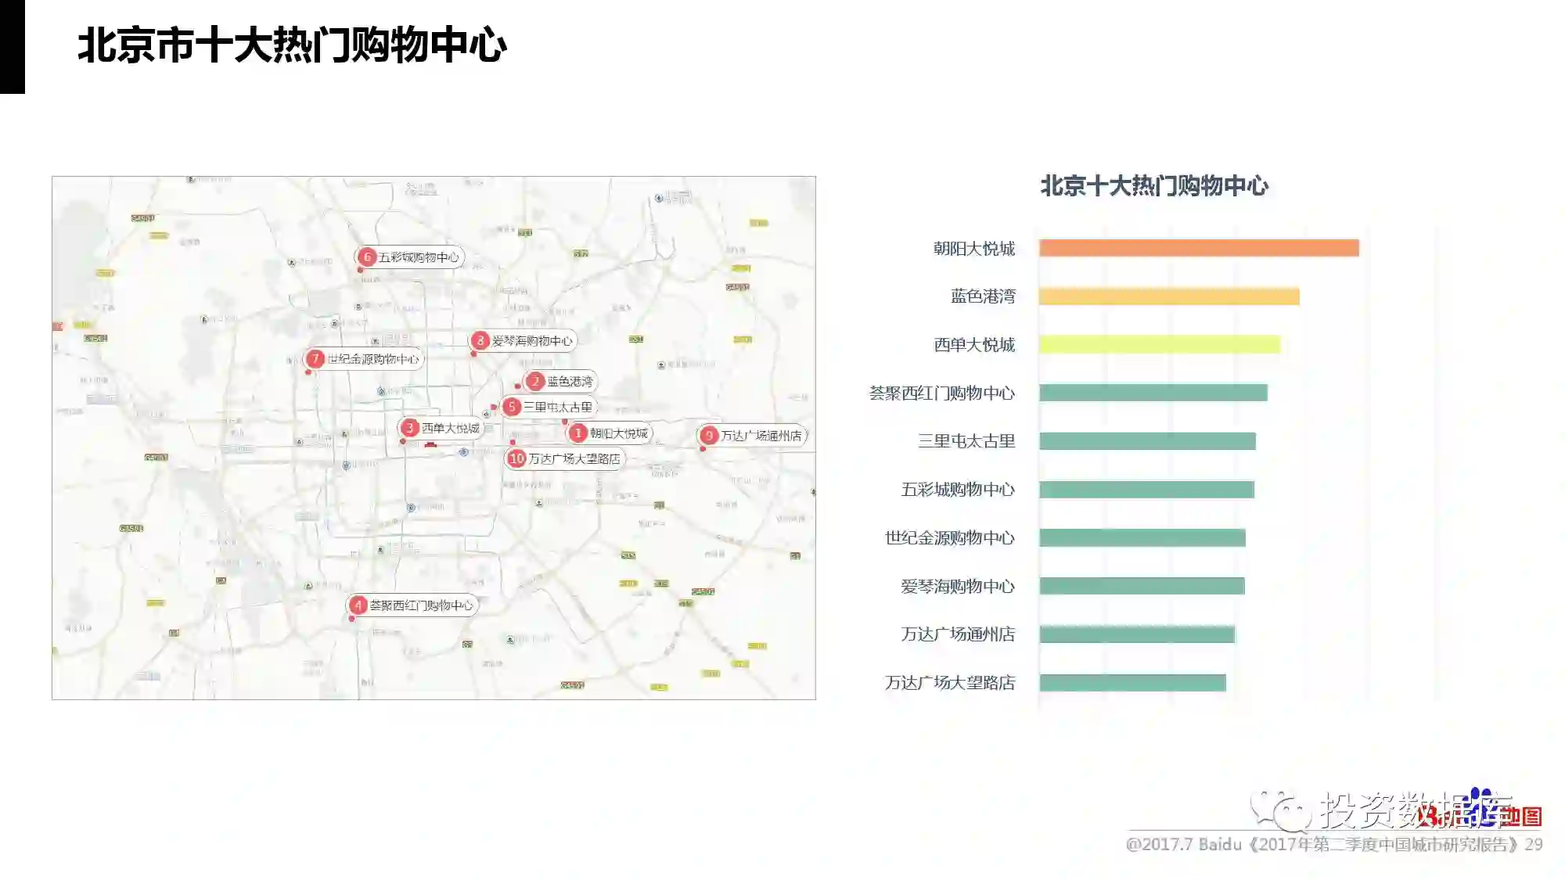The width and height of the screenshot is (1565, 880).
Task: Click map marker number 2 蓝色港湾
Action: pos(535,381)
